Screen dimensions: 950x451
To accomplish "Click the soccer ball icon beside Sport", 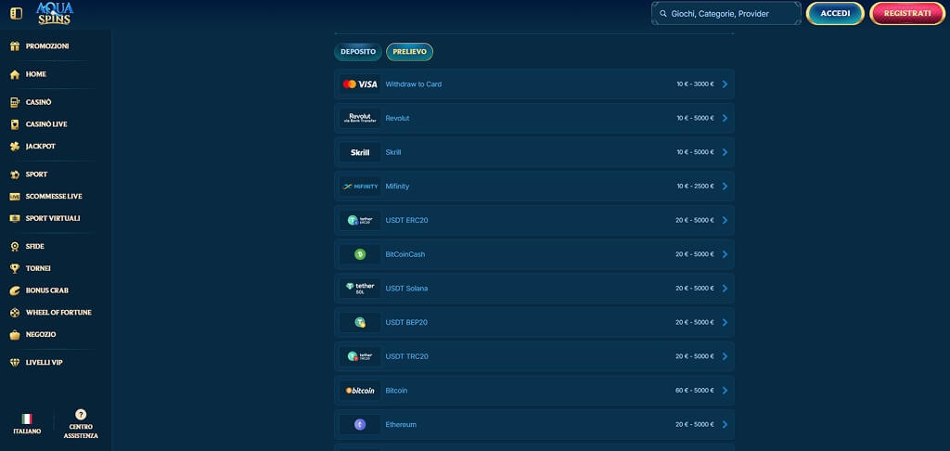I will pyautogui.click(x=15, y=174).
